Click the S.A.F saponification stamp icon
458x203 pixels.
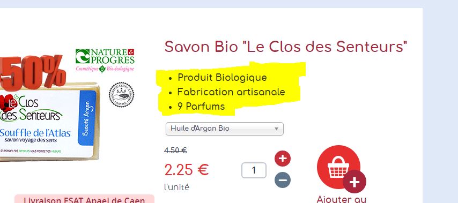coord(121,94)
